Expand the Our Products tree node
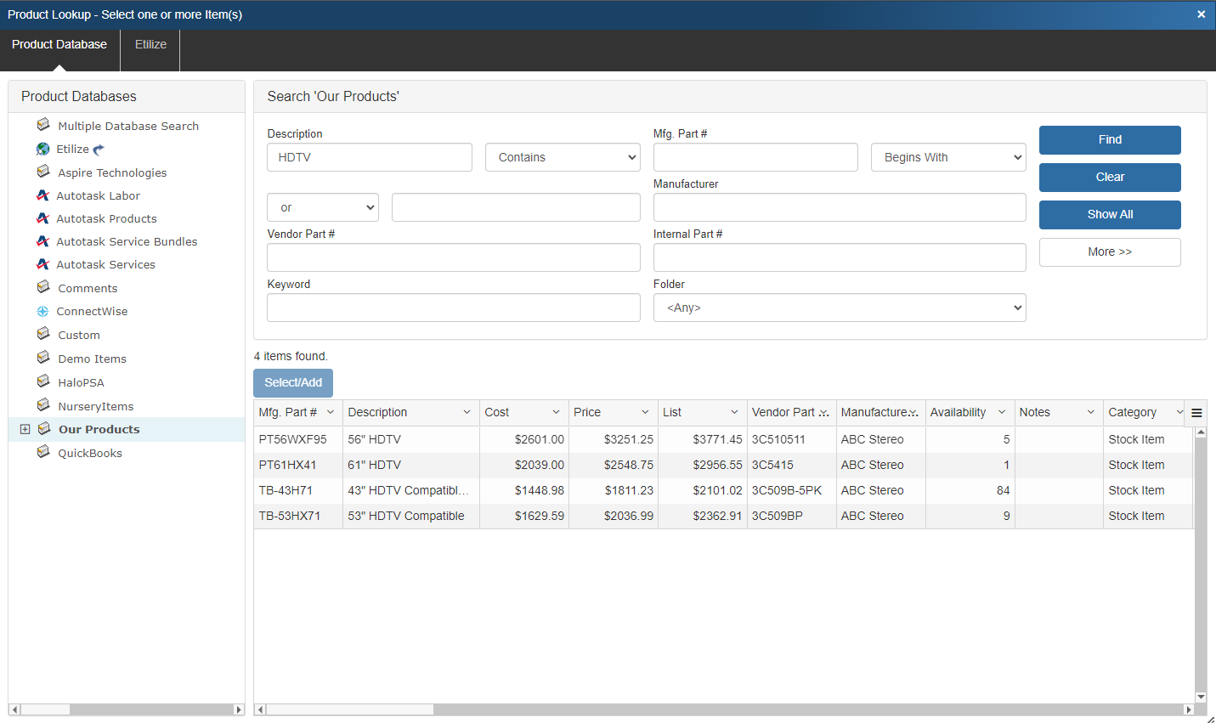Image resolution: width=1216 pixels, height=723 pixels. tap(25, 429)
